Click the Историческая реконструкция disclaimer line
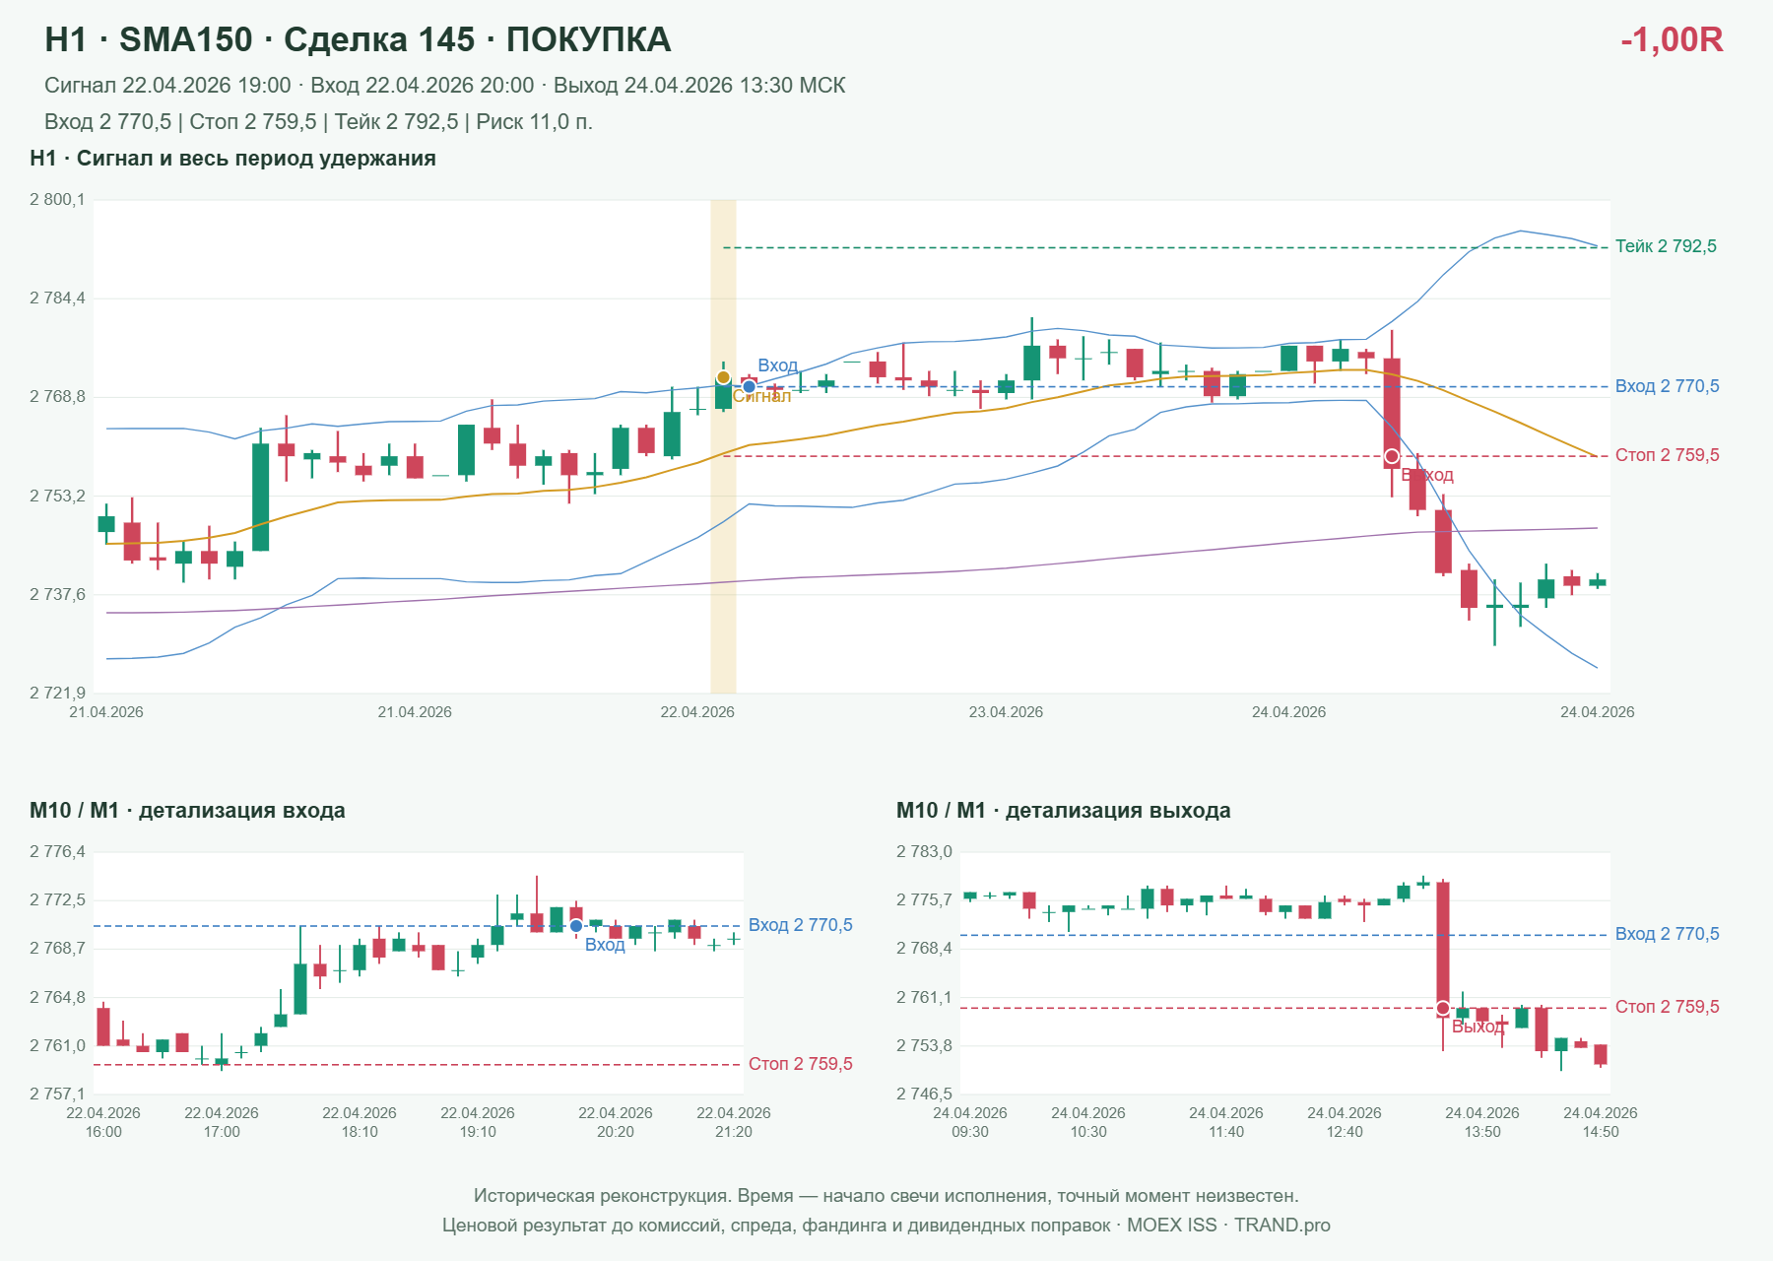 [x=886, y=1196]
